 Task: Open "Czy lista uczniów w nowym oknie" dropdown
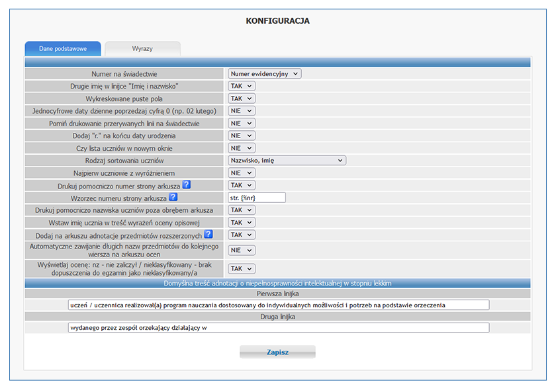click(242, 148)
